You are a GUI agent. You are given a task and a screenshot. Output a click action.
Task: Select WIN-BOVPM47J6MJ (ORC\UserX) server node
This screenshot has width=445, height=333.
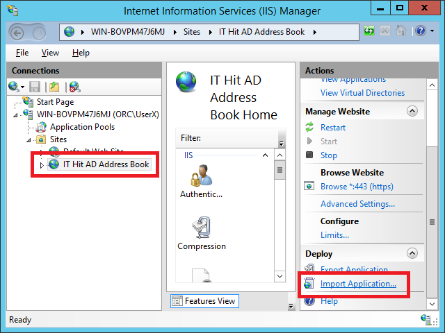coord(98,114)
